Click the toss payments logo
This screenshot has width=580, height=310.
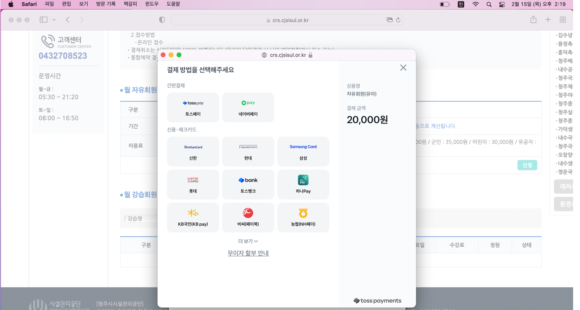click(377, 301)
